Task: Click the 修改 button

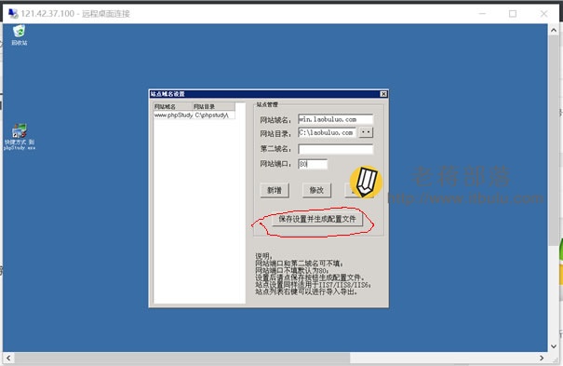Action: tap(316, 190)
